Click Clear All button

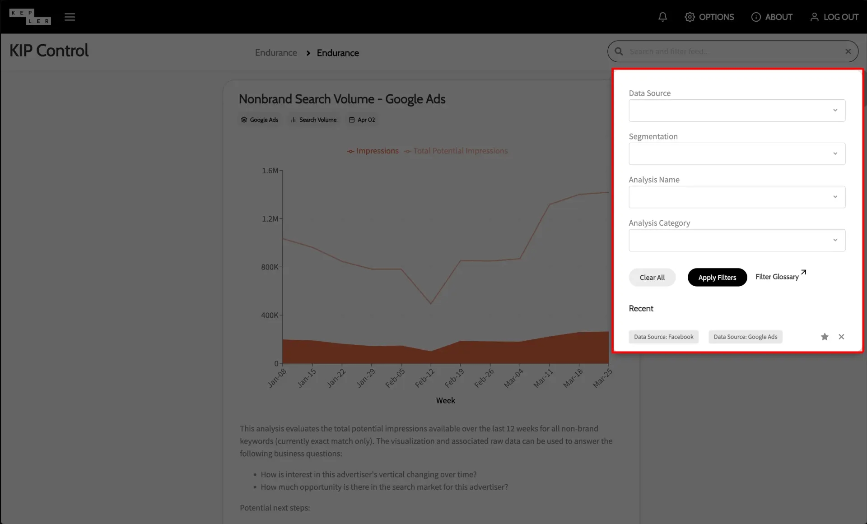(652, 278)
